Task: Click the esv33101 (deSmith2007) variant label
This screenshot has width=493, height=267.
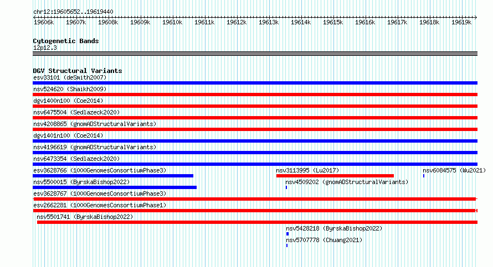Action: pyautogui.click(x=70, y=77)
